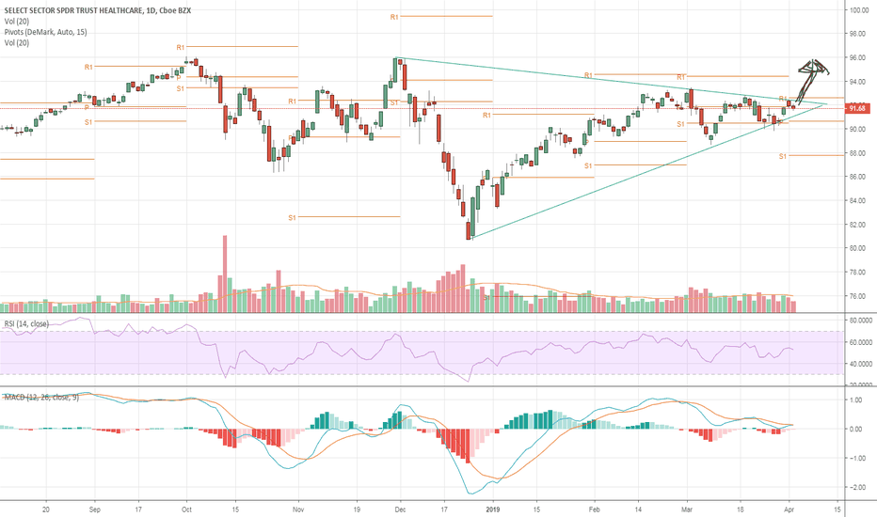Viewport: 877px width, 517px height.
Task: Click the lowest green candle of the late-December bottom
Action: [x=472, y=217]
